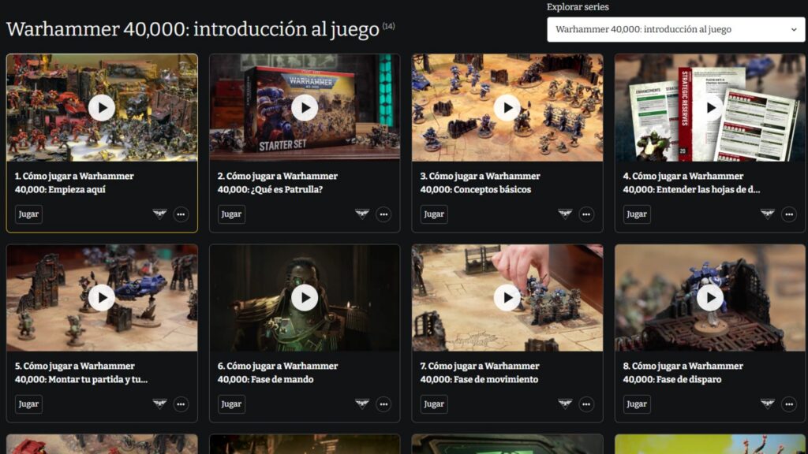The width and height of the screenshot is (808, 454).
Task: Play video 3 Conceptos básicos thumbnail
Action: 507,107
